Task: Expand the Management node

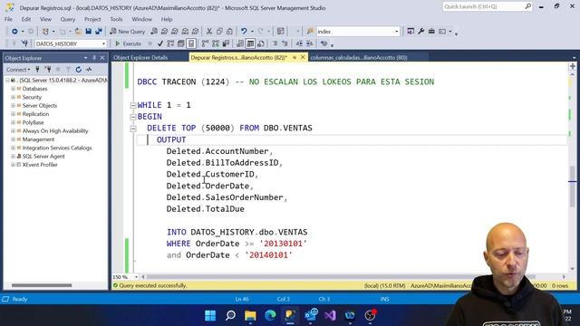Action: click(13, 139)
